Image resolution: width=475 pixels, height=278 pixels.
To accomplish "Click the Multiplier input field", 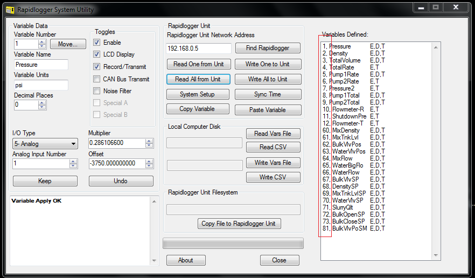I will pos(117,143).
